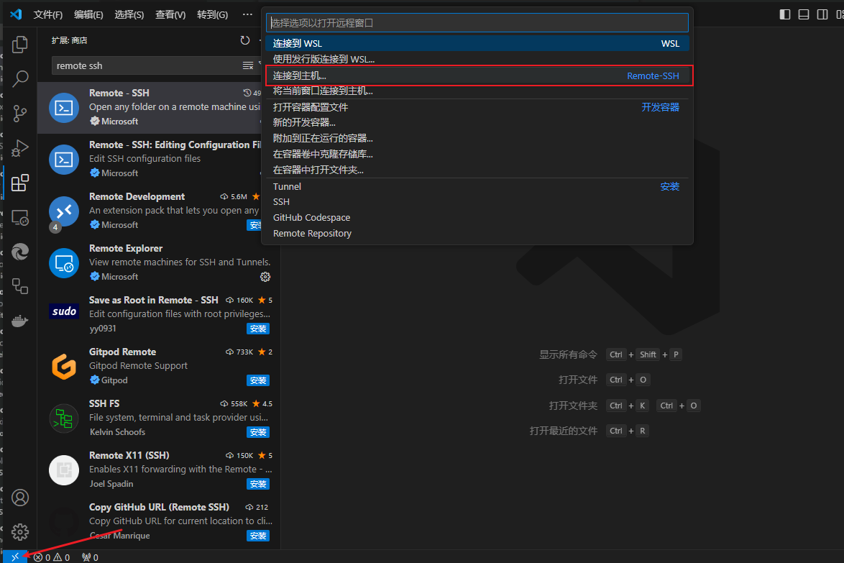Image resolution: width=844 pixels, height=563 pixels.
Task: Install the Remote X11 (SSH) extension
Action: (258, 484)
